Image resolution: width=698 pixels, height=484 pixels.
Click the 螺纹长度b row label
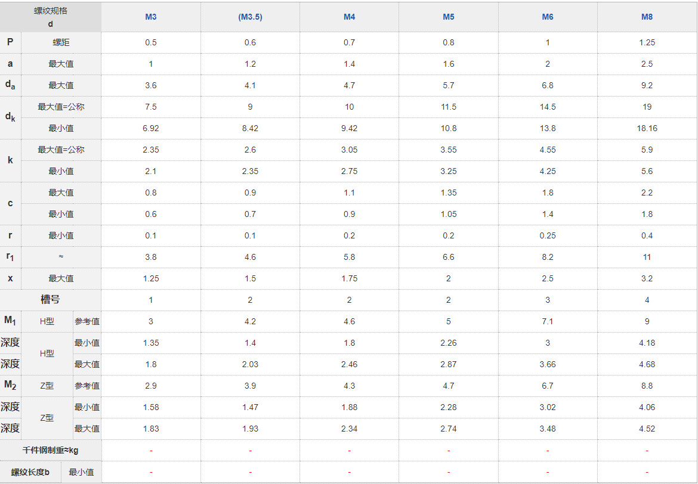[x=30, y=472]
